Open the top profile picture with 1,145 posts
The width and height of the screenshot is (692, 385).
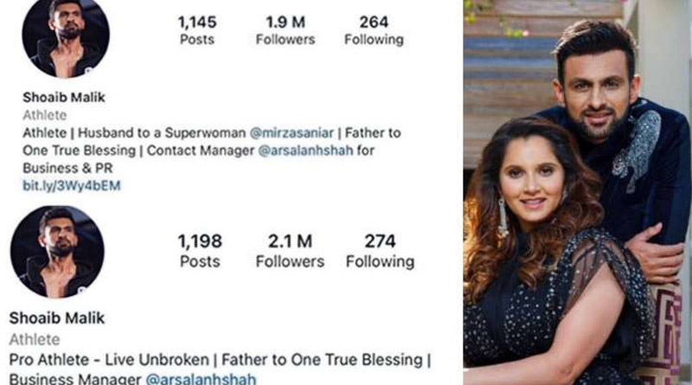(66, 36)
